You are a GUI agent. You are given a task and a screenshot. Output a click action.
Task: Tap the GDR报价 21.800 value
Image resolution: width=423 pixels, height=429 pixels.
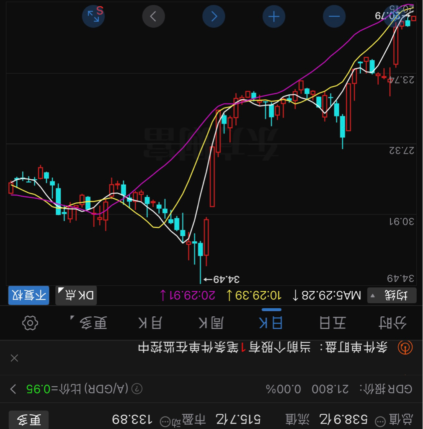point(330,389)
